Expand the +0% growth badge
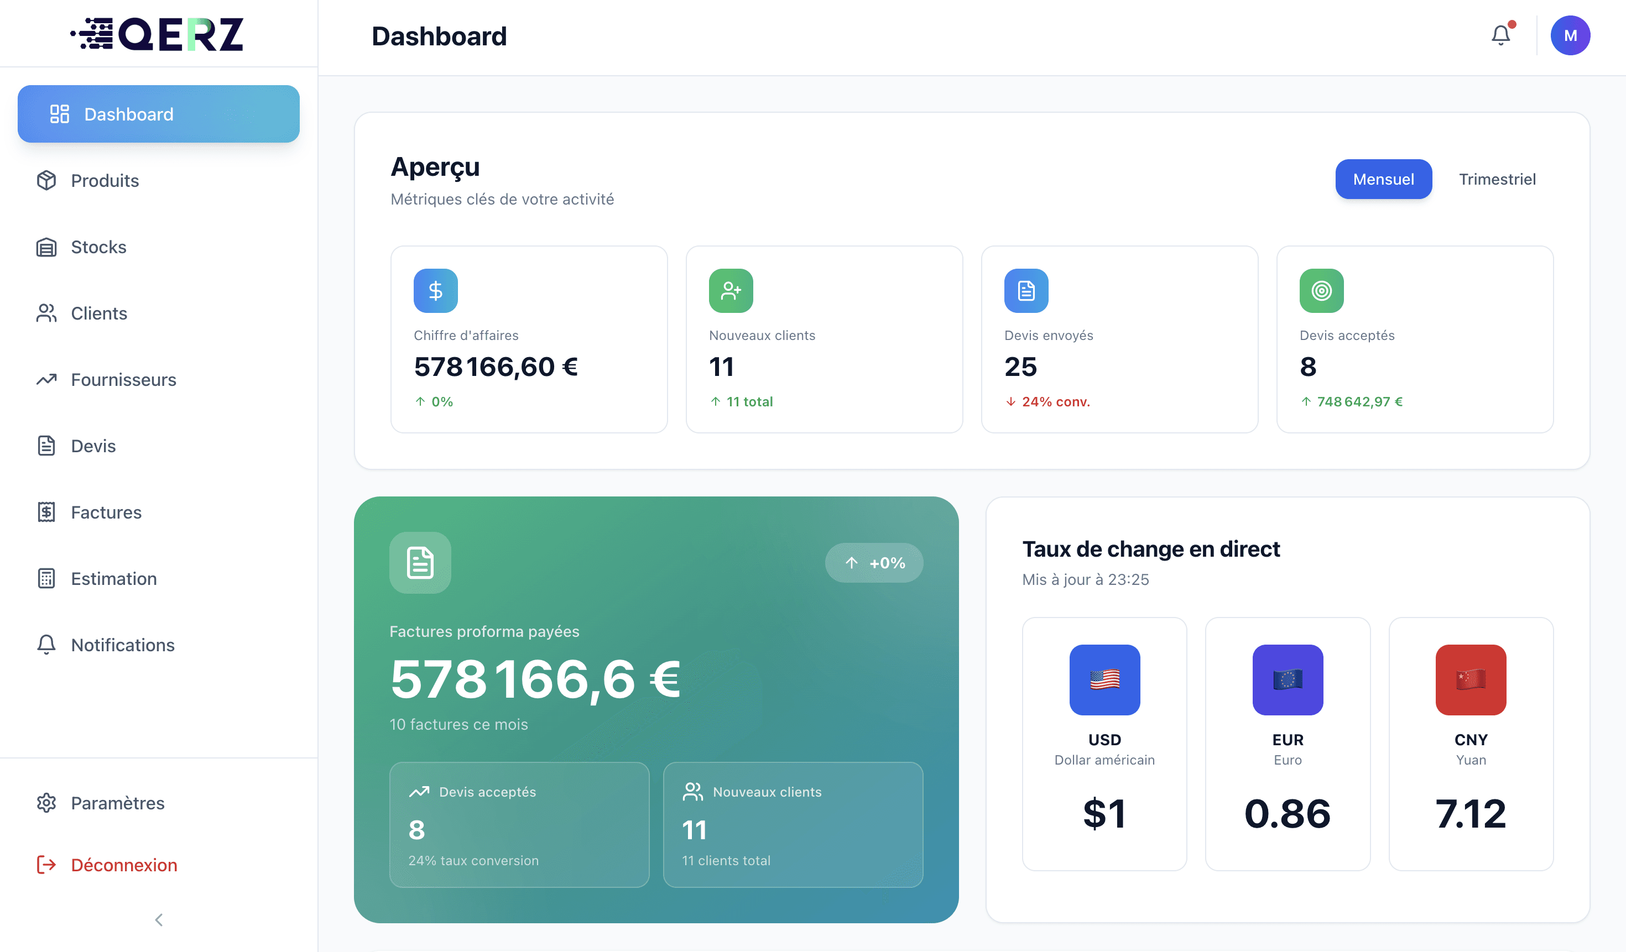1626x952 pixels. 874,562
